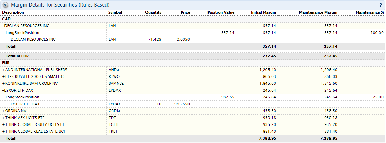Click LongStockPosition under LYXOR ETF DAX
386x143 pixels.
[x=22, y=97]
